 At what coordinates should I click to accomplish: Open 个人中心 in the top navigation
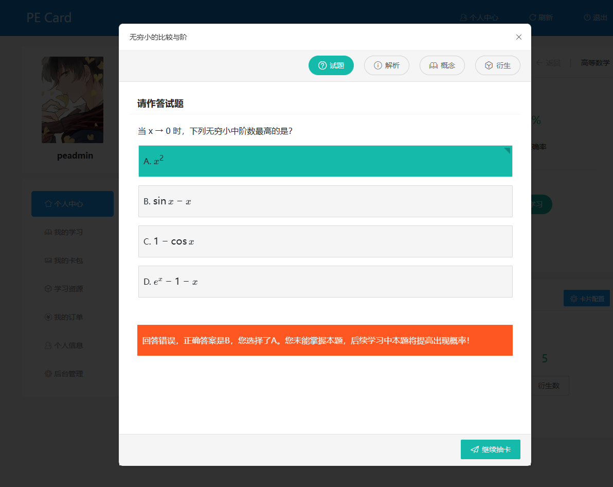(479, 18)
